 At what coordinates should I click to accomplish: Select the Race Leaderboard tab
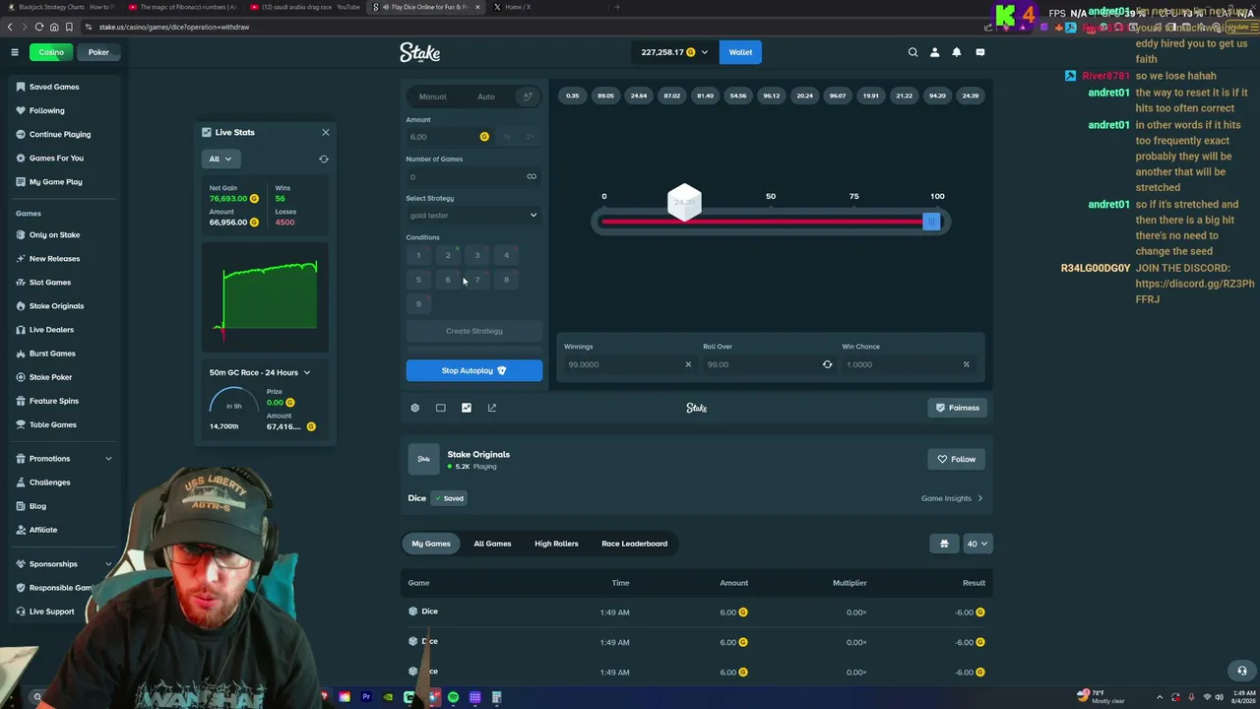click(x=635, y=544)
